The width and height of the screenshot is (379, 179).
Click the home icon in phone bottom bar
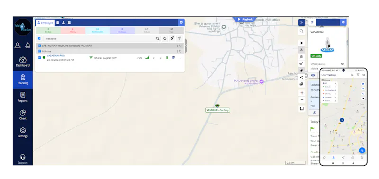[324, 158]
